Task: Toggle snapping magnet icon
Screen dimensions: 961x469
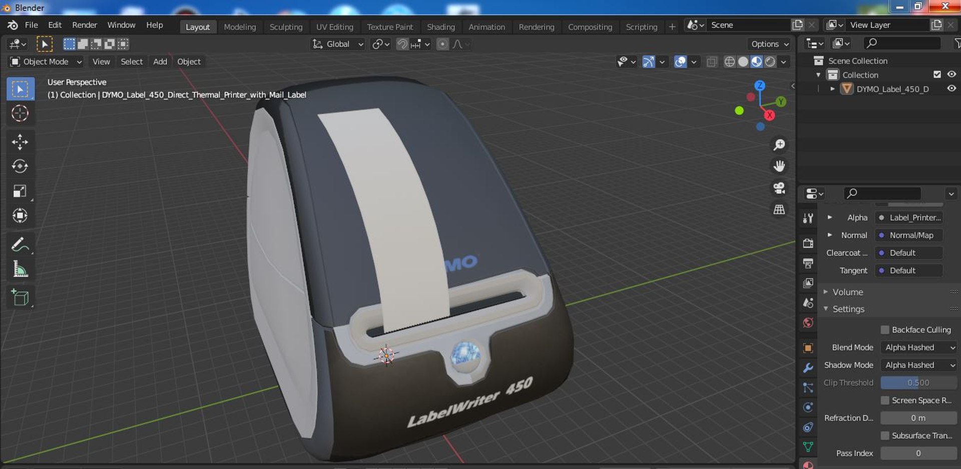Action: pos(402,44)
